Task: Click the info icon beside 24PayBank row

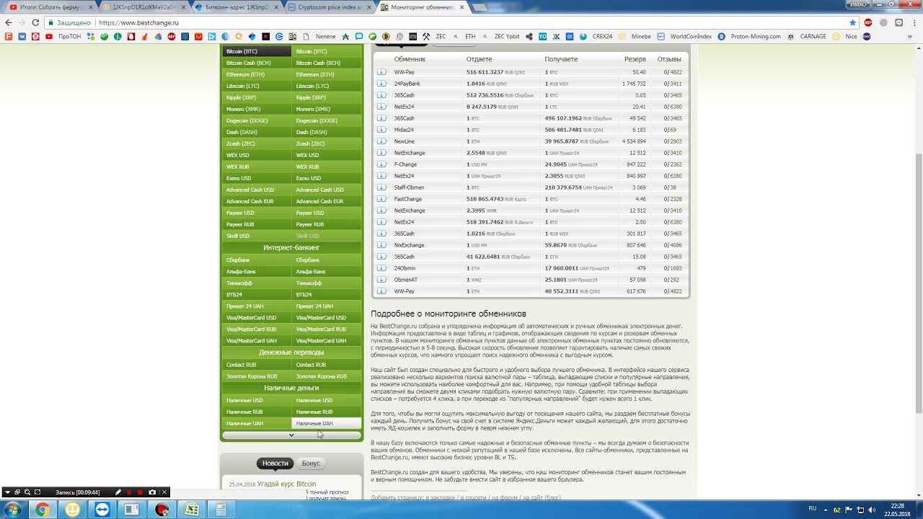Action: click(x=381, y=84)
